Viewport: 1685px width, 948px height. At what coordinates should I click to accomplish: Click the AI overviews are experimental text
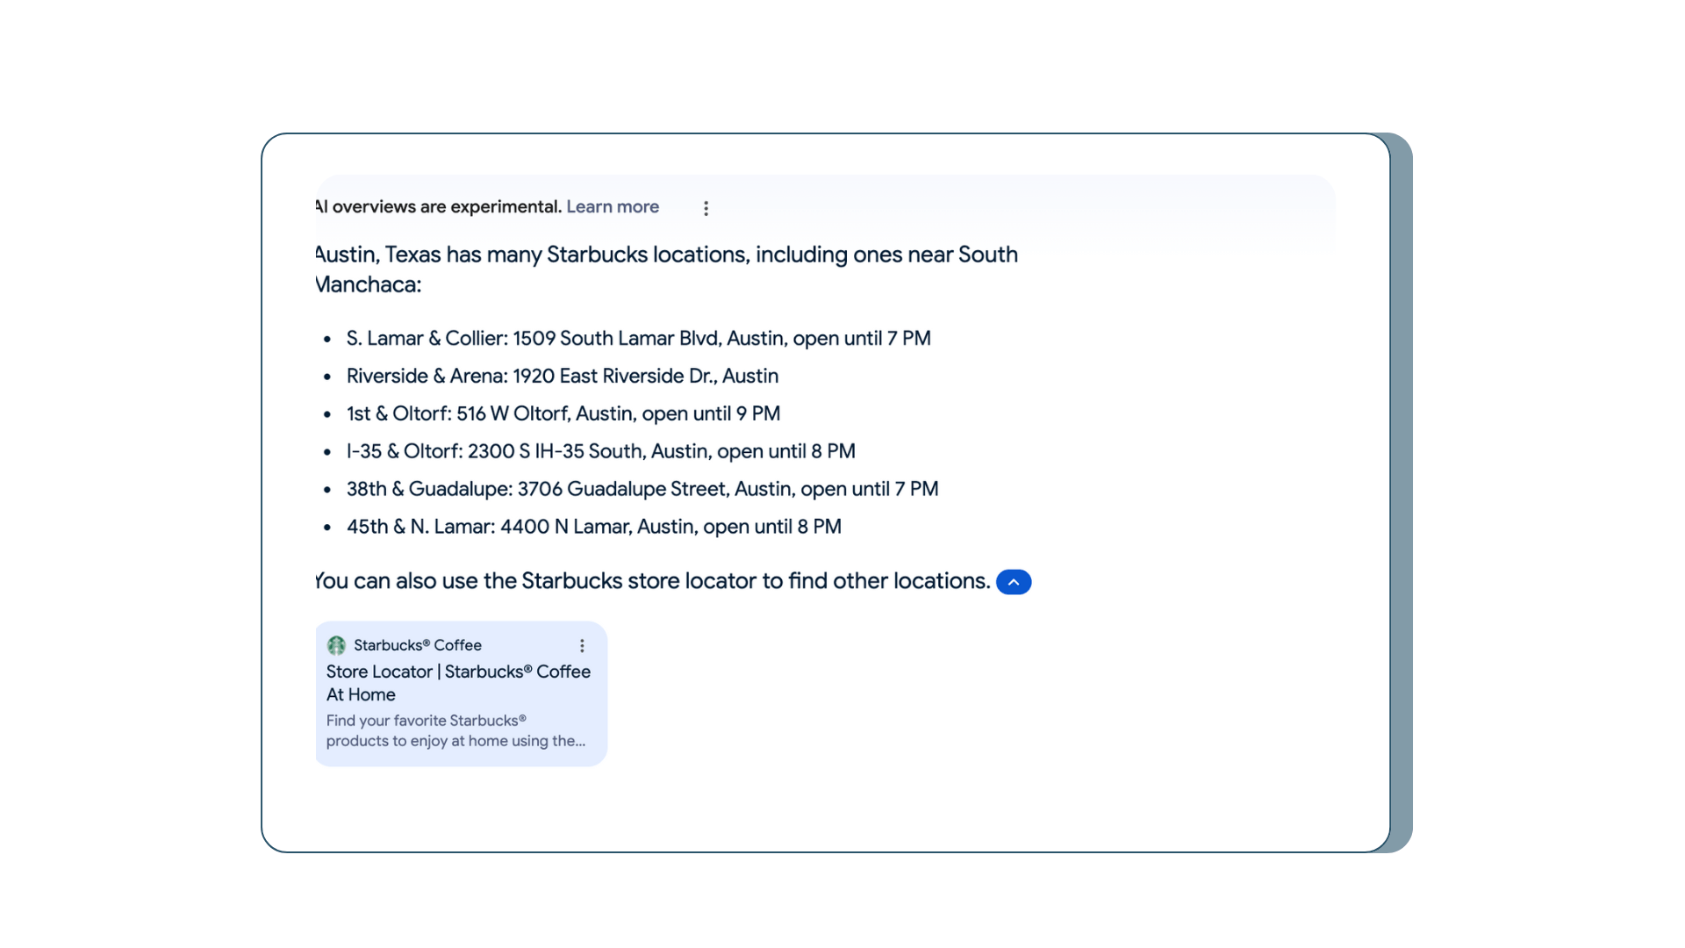point(439,207)
